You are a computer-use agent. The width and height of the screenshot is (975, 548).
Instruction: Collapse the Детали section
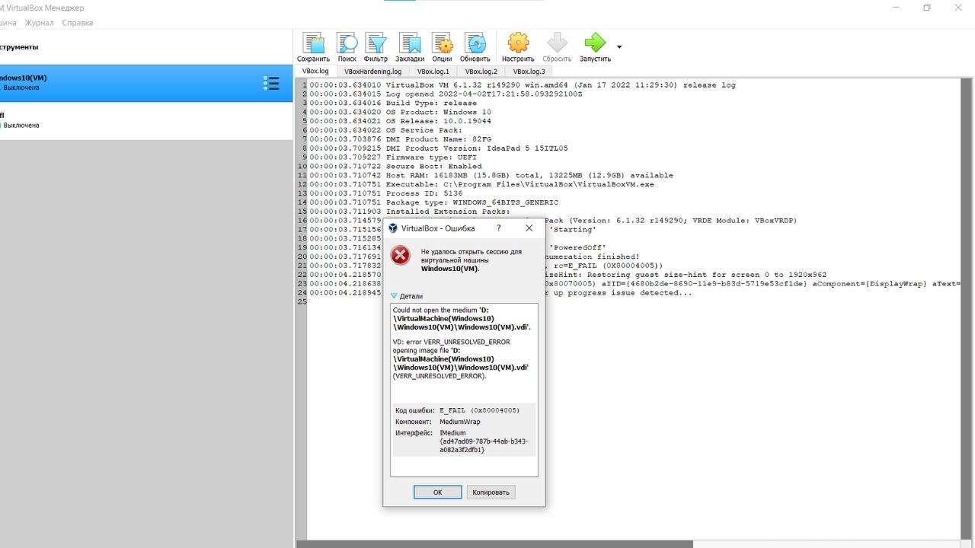pyautogui.click(x=407, y=296)
